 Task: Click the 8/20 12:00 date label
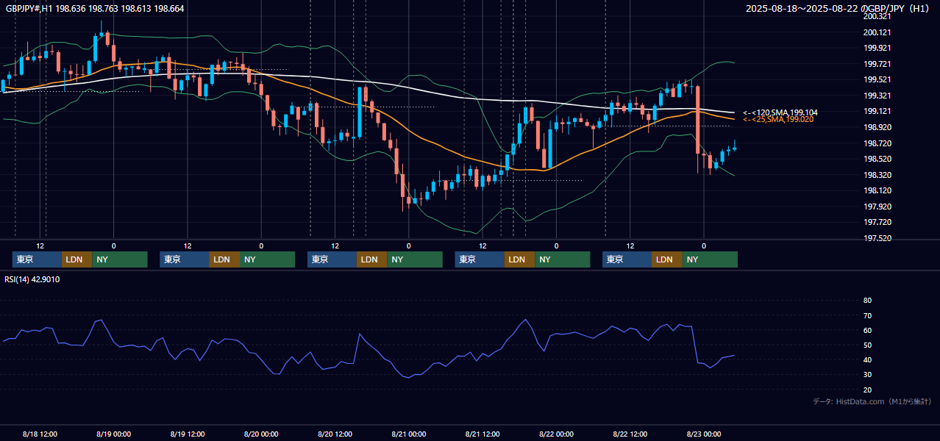335,434
